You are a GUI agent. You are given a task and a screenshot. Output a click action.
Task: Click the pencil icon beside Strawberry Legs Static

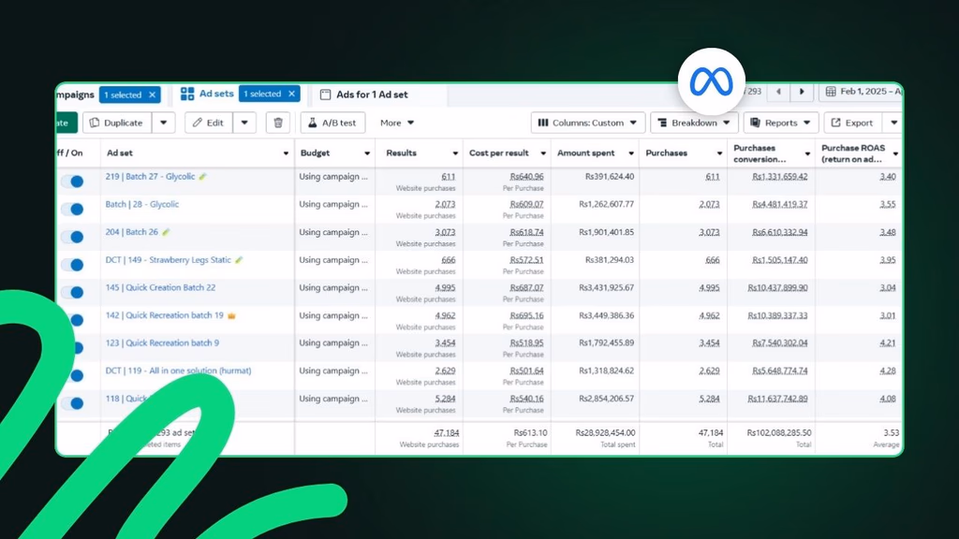point(239,260)
